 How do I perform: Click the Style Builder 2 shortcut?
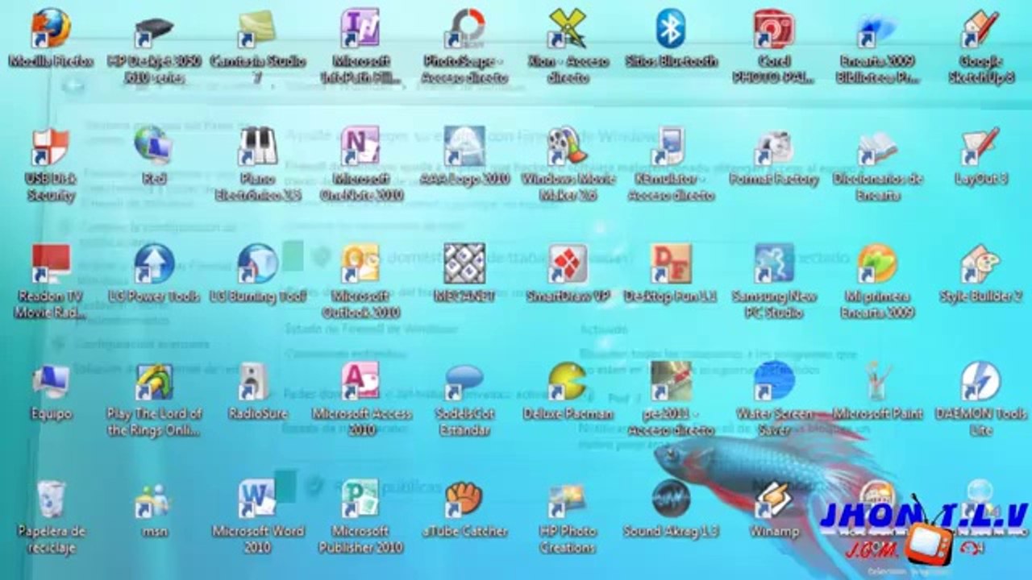[x=980, y=263]
